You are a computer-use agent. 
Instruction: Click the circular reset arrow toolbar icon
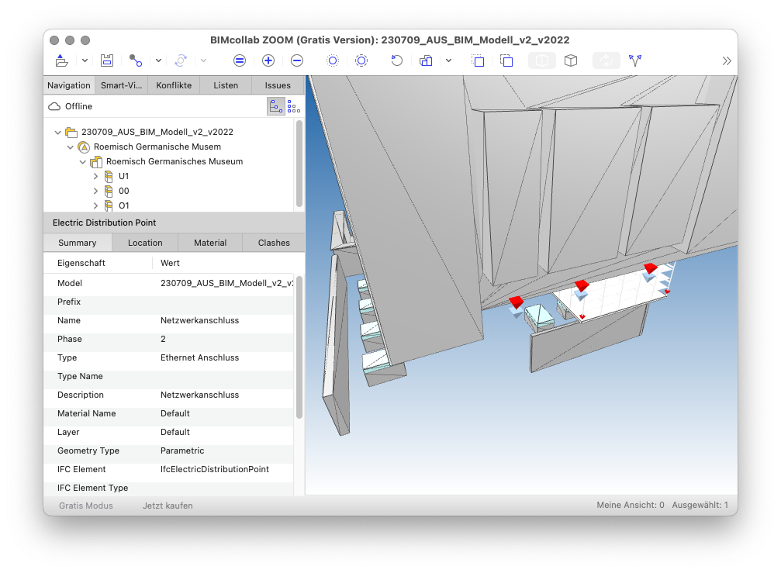pos(396,60)
